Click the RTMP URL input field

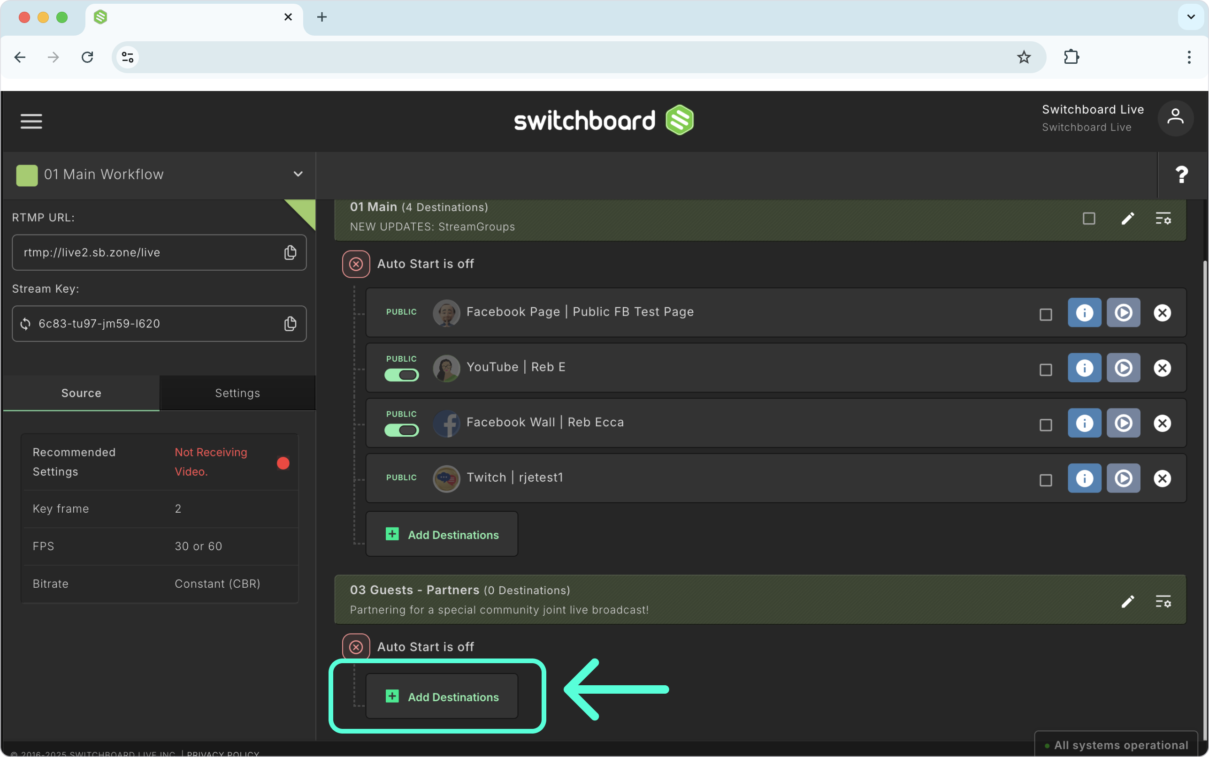159,252
